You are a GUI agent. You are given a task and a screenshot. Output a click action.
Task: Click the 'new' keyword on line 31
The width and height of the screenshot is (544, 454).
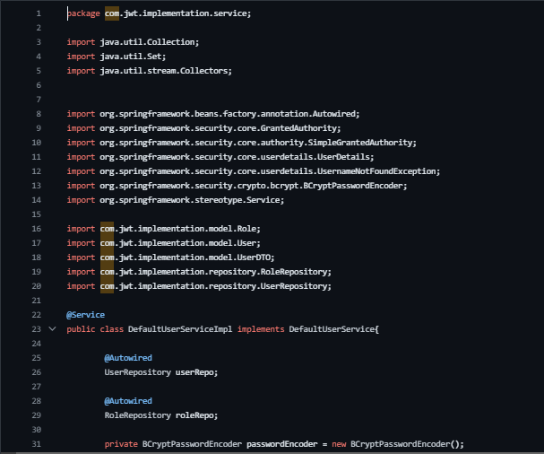point(339,444)
